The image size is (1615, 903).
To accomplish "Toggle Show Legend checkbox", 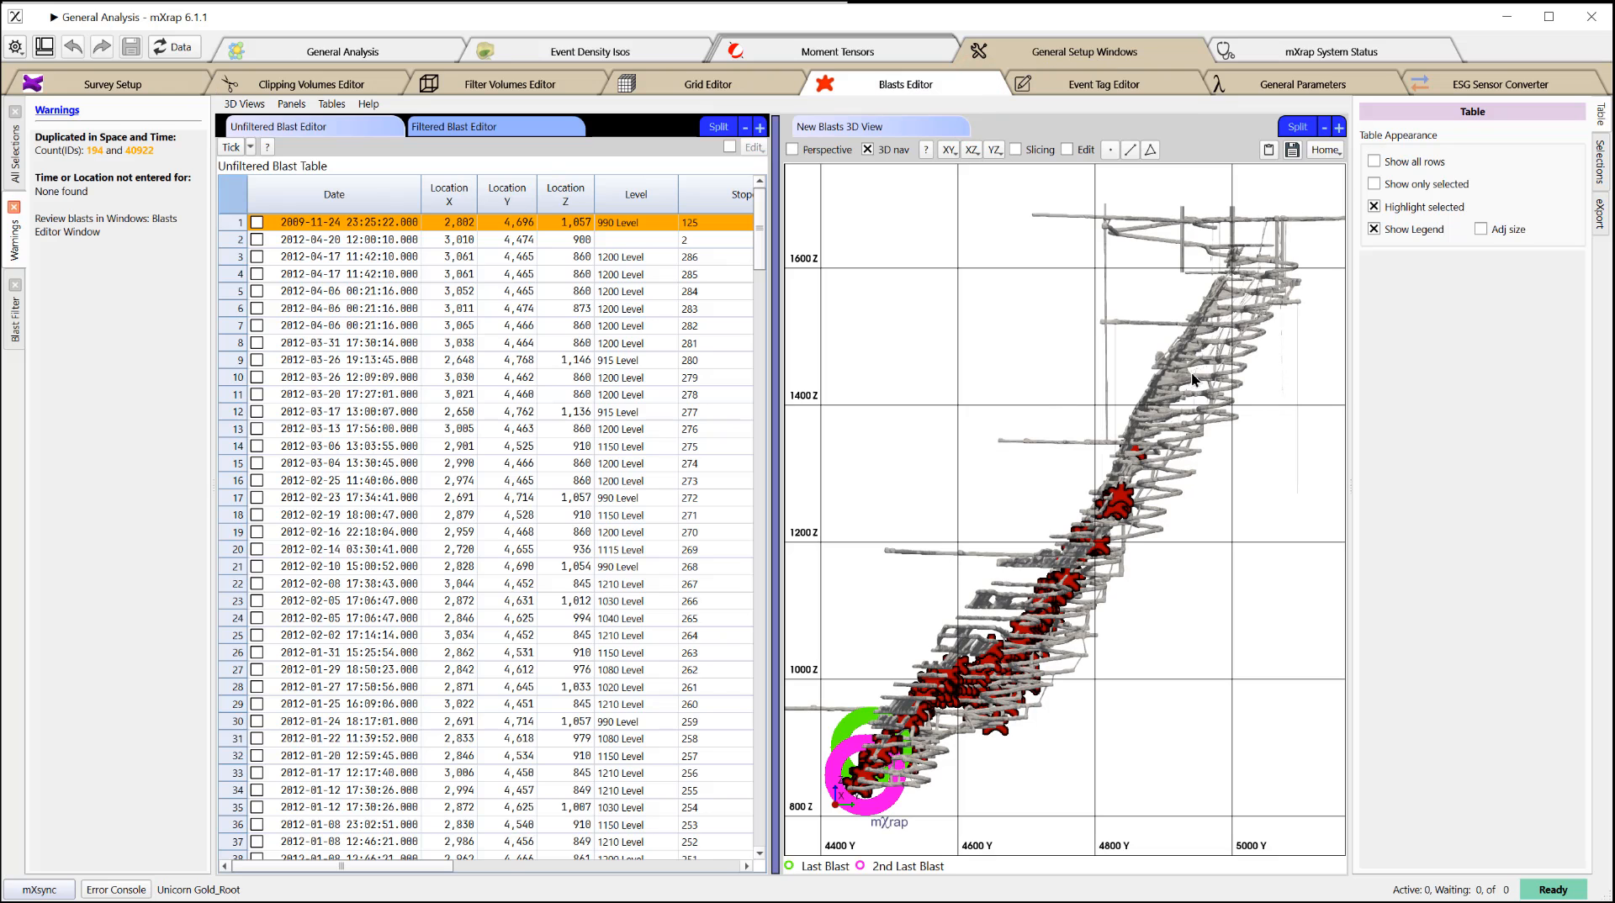I will point(1374,229).
